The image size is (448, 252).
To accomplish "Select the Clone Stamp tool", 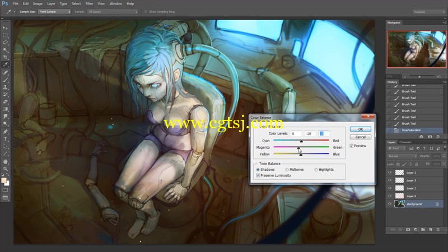I will tap(5, 87).
